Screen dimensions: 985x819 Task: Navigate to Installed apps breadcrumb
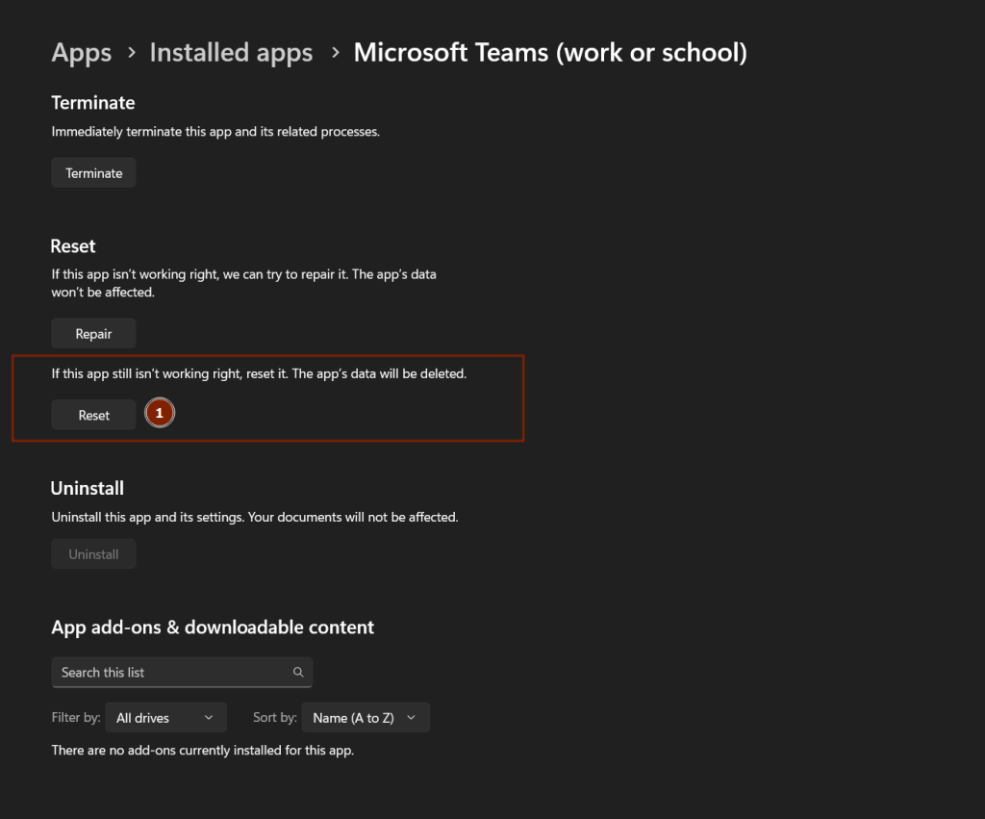(x=231, y=53)
